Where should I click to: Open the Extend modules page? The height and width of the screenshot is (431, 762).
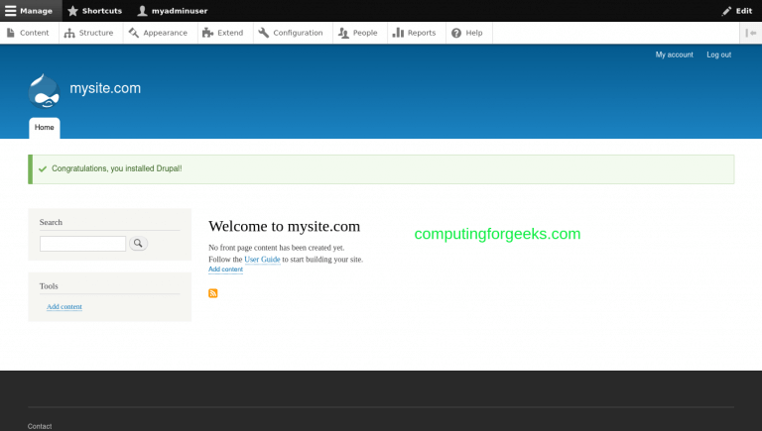[x=223, y=33]
